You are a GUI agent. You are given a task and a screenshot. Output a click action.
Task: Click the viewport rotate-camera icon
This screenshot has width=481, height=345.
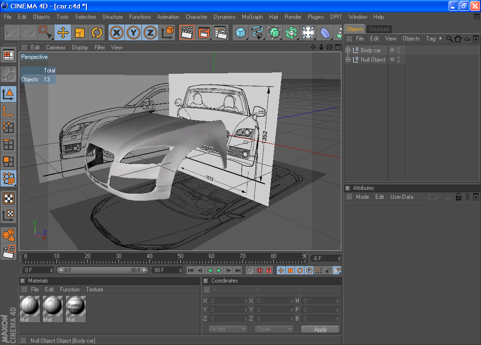click(x=329, y=47)
